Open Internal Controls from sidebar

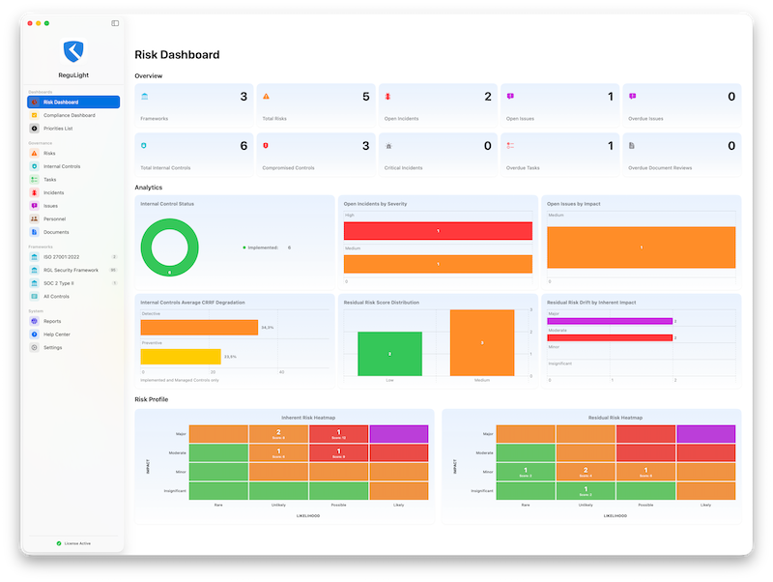coord(62,166)
